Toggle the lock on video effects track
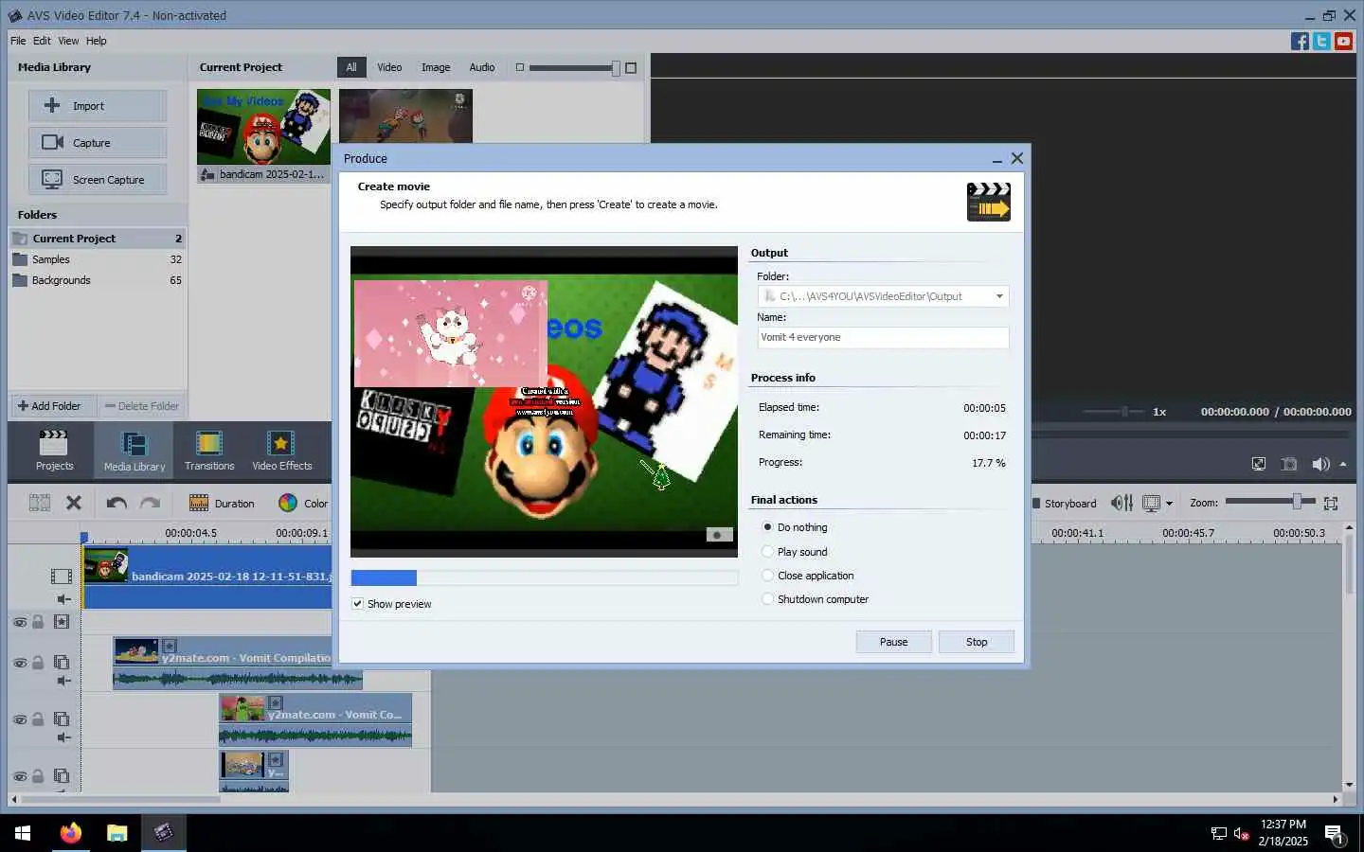 (38, 622)
